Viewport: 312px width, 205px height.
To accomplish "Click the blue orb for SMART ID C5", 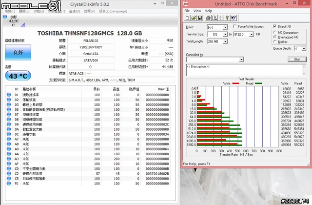I will (x=9, y=179).
